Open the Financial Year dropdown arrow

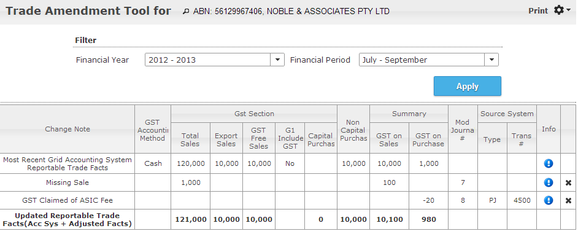[277, 60]
